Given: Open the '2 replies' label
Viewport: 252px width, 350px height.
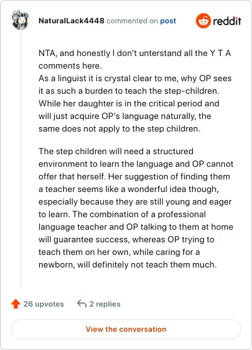Looking at the screenshot, I should click(105, 304).
